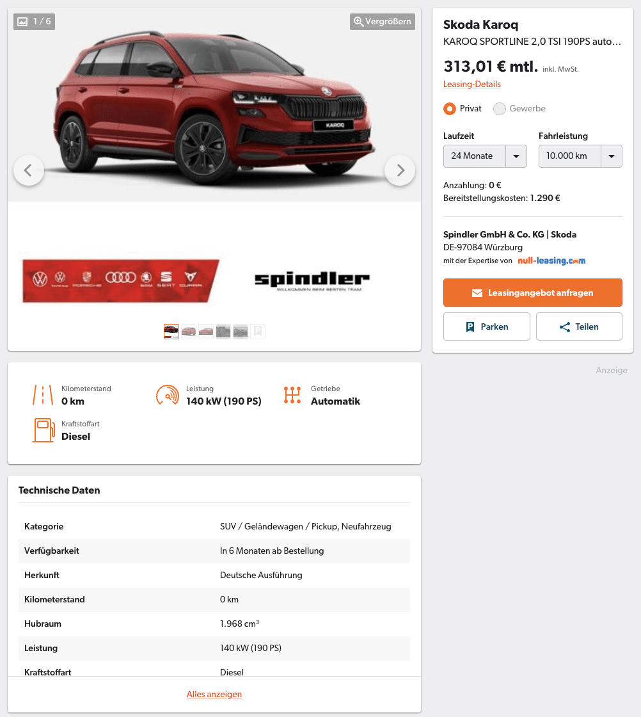Share the listing using Teilen button
This screenshot has width=641, height=717.
click(x=579, y=326)
